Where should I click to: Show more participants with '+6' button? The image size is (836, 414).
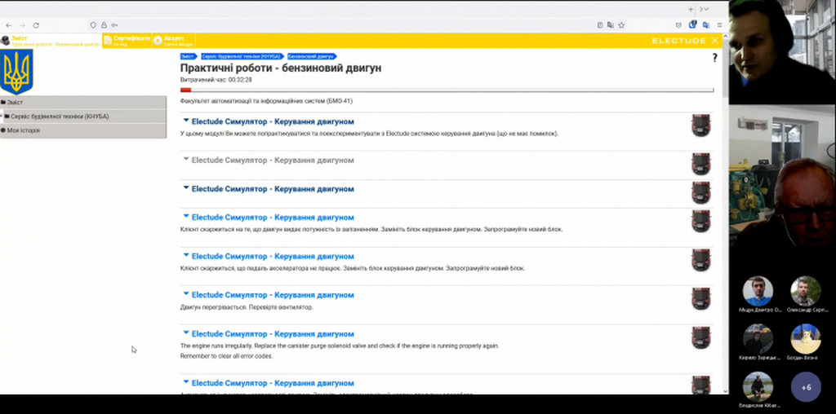coord(806,387)
